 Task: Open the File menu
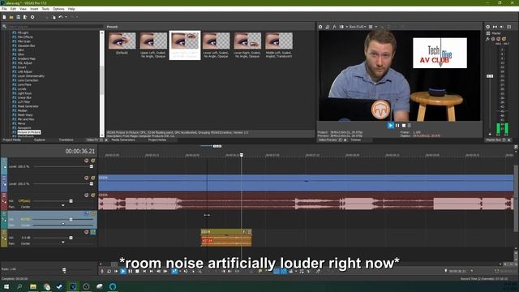(4, 9)
